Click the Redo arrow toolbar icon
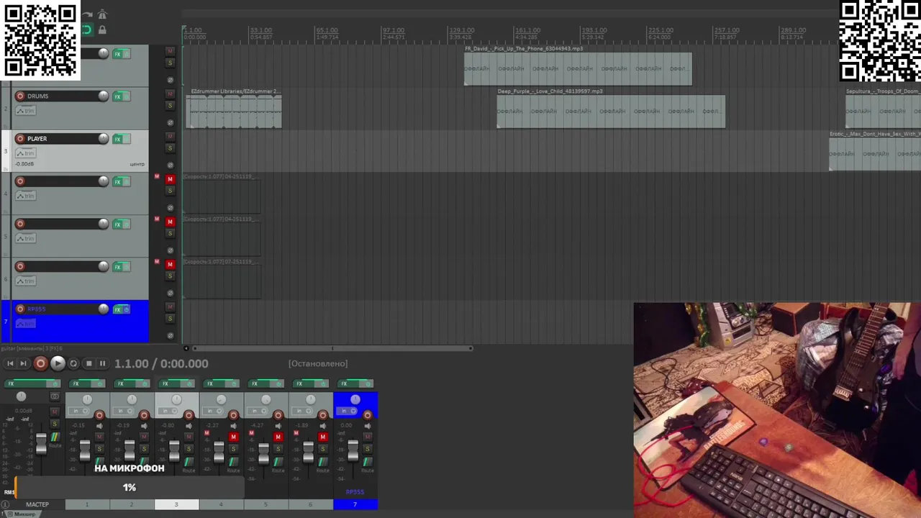Image resolution: width=921 pixels, height=518 pixels. point(88,14)
